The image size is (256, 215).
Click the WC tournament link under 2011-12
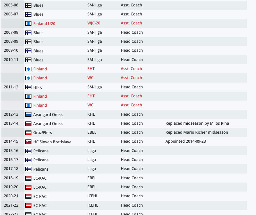click(x=90, y=105)
